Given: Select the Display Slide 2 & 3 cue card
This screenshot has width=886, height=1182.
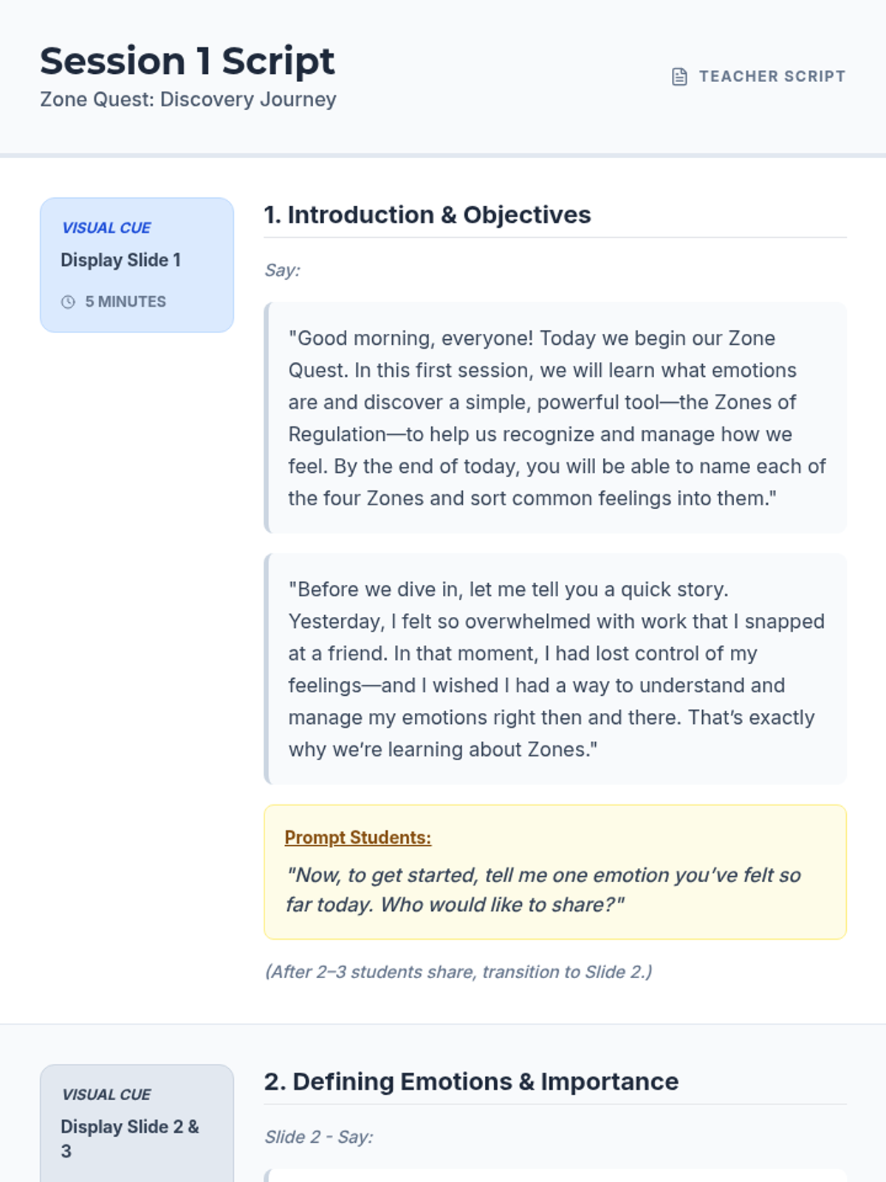Looking at the screenshot, I should (x=137, y=1123).
